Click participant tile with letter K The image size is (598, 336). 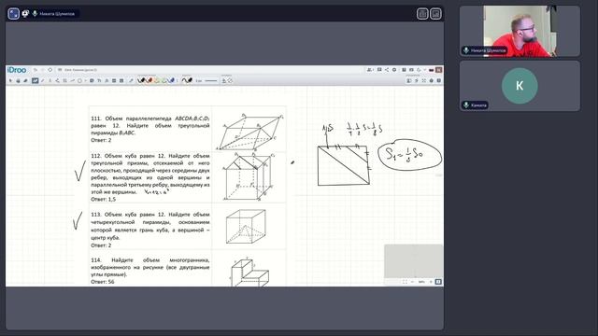point(520,86)
